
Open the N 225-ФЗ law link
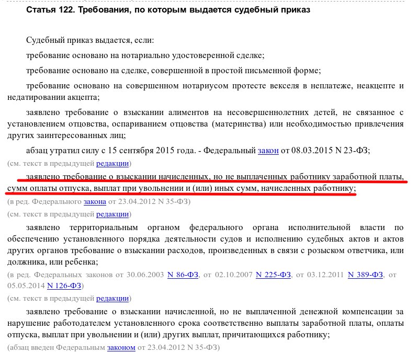point(274,275)
